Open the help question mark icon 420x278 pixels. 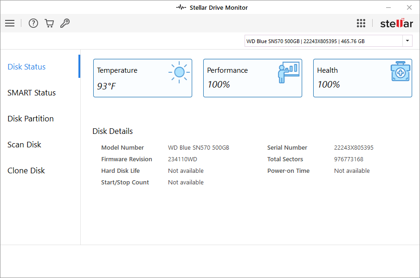click(33, 23)
